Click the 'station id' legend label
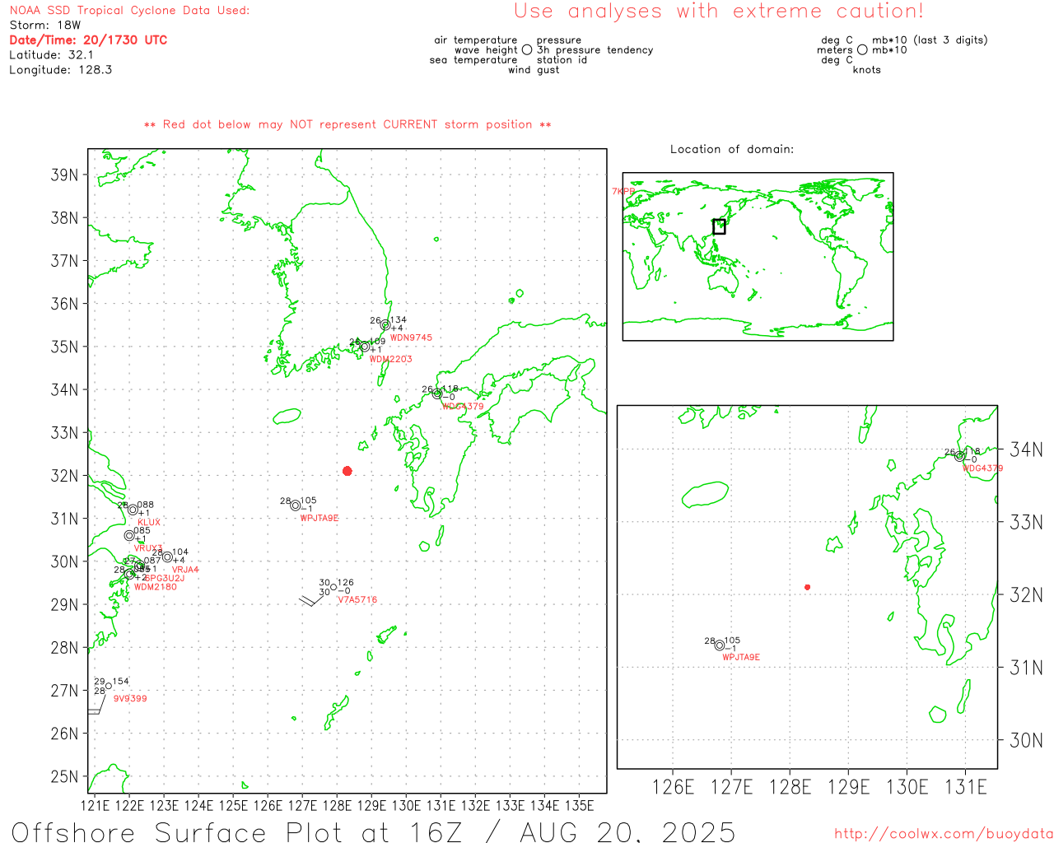The height and width of the screenshot is (843, 1054). click(x=562, y=60)
